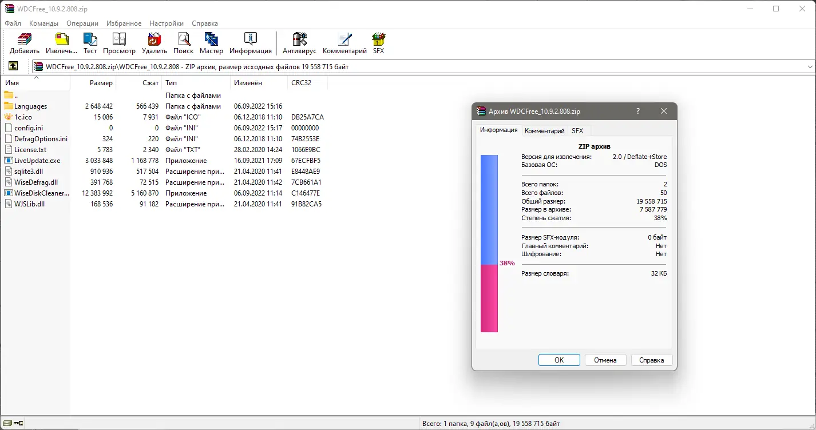
Task: Open the SFX tab in dialog
Action: point(577,130)
